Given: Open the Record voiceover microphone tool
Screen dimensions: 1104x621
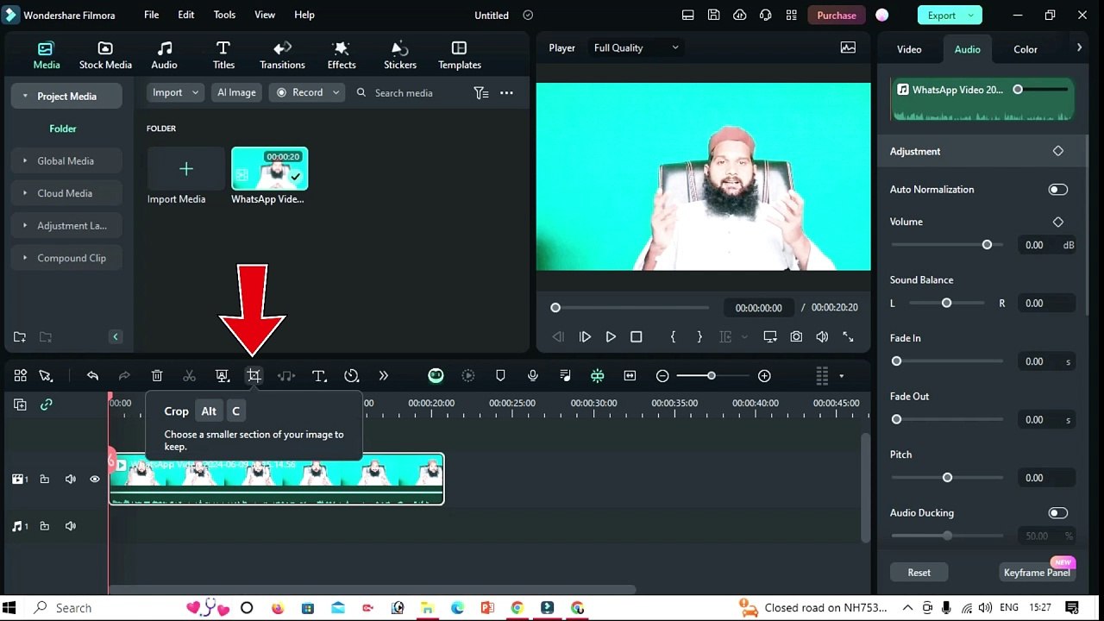Looking at the screenshot, I should tap(532, 375).
